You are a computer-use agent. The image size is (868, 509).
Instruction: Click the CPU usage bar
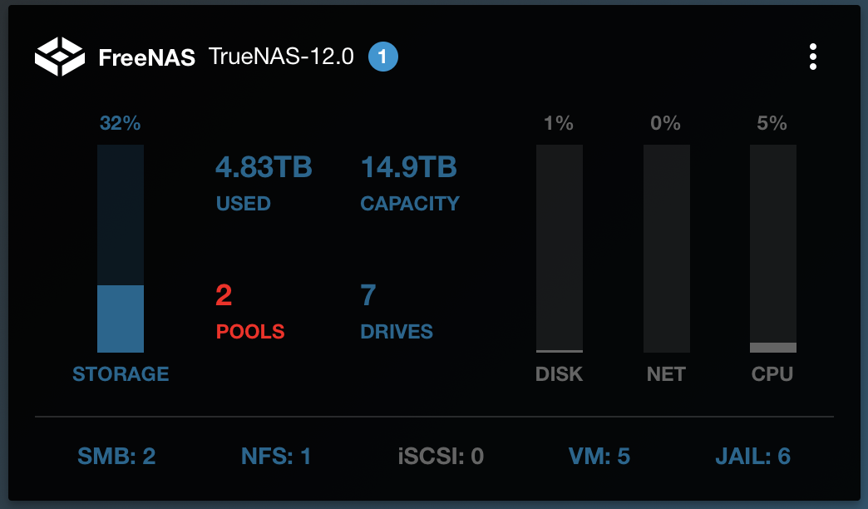pos(772,248)
